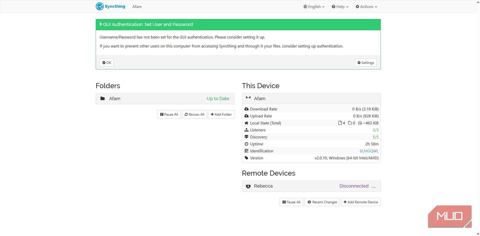The width and height of the screenshot is (480, 236).
Task: Click the files count icon in Local State
Action: click(x=340, y=123)
